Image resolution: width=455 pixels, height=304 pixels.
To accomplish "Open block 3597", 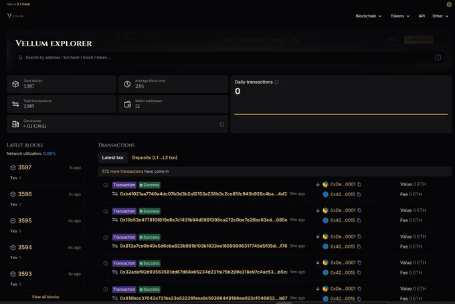I will click(x=25, y=167).
